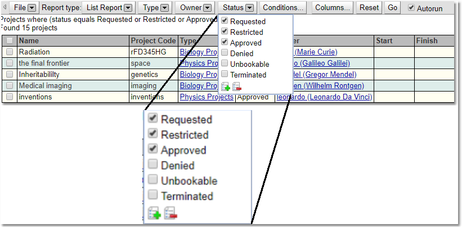Image resolution: width=462 pixels, height=228 pixels.
Task: Run the report with the Go button
Action: tap(392, 8)
